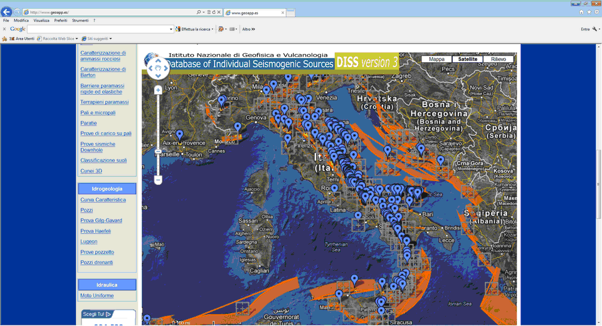Expand Altro toolbar overflow
Image resolution: width=602 pixels, height=326 pixels.
tap(248, 29)
